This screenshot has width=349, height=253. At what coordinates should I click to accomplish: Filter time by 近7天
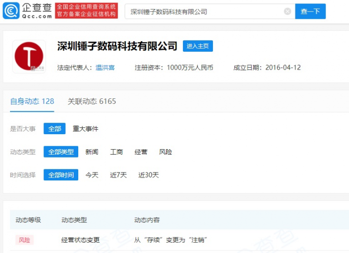pos(118,175)
